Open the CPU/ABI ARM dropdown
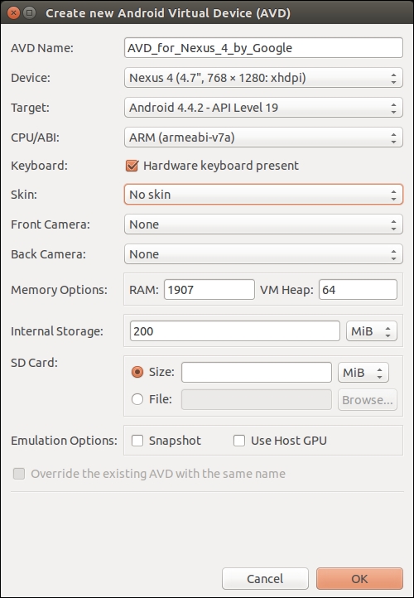This screenshot has height=598, width=414. tap(263, 137)
